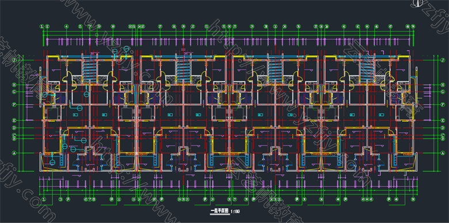Select the leftmost blue staircase symbol
449x223 pixels.
(x=90, y=71)
